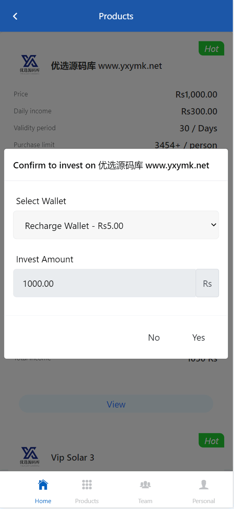Switch to the Personal tab label
Image resolution: width=234 pixels, height=509 pixels.
[204, 501]
